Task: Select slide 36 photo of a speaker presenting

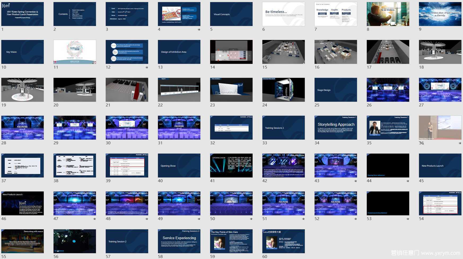Action: (440, 128)
